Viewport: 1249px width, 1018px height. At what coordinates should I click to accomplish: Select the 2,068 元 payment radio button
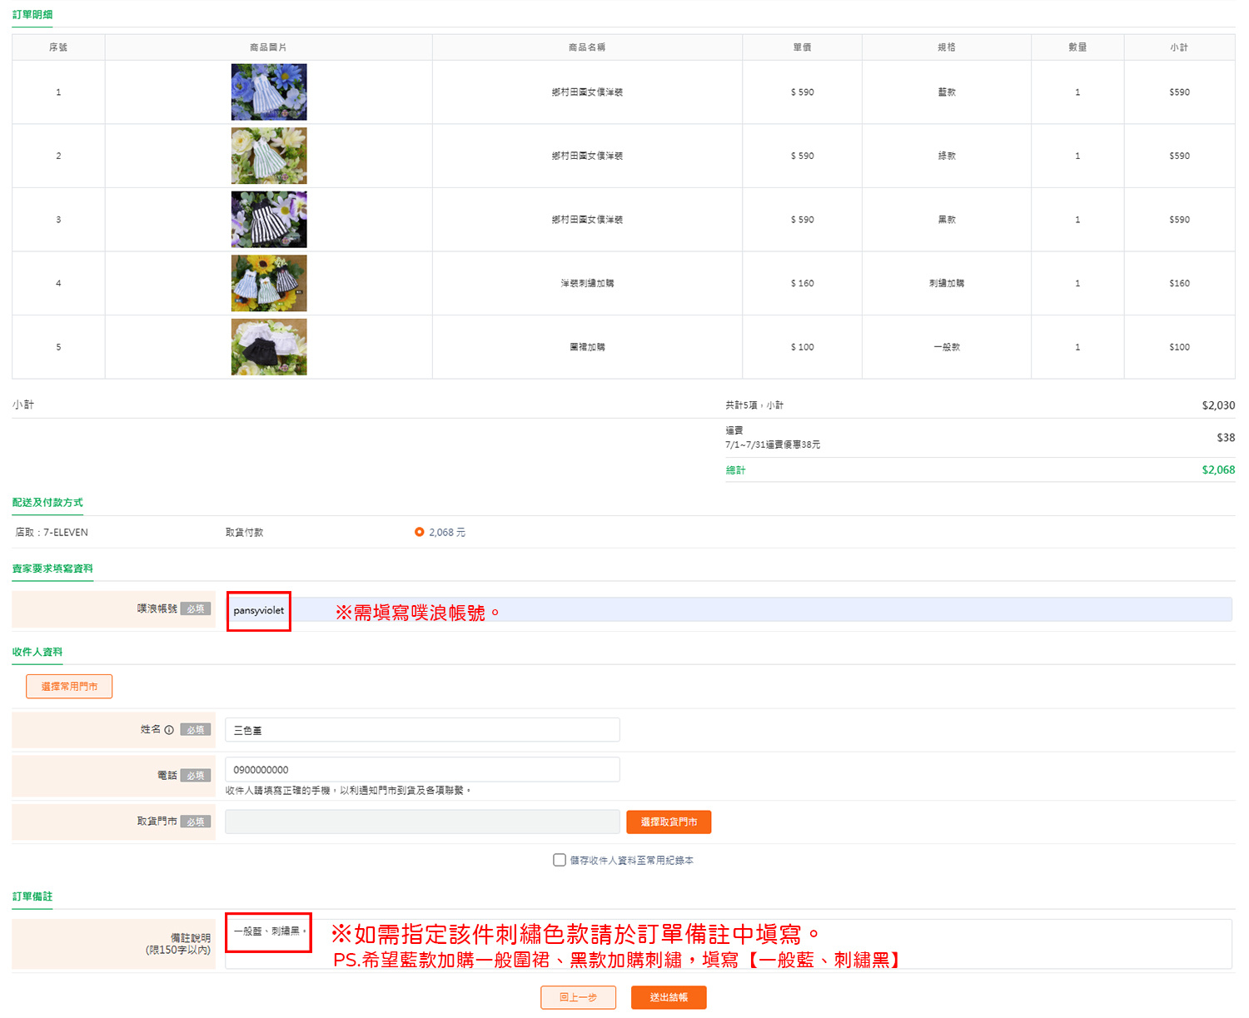(x=420, y=532)
